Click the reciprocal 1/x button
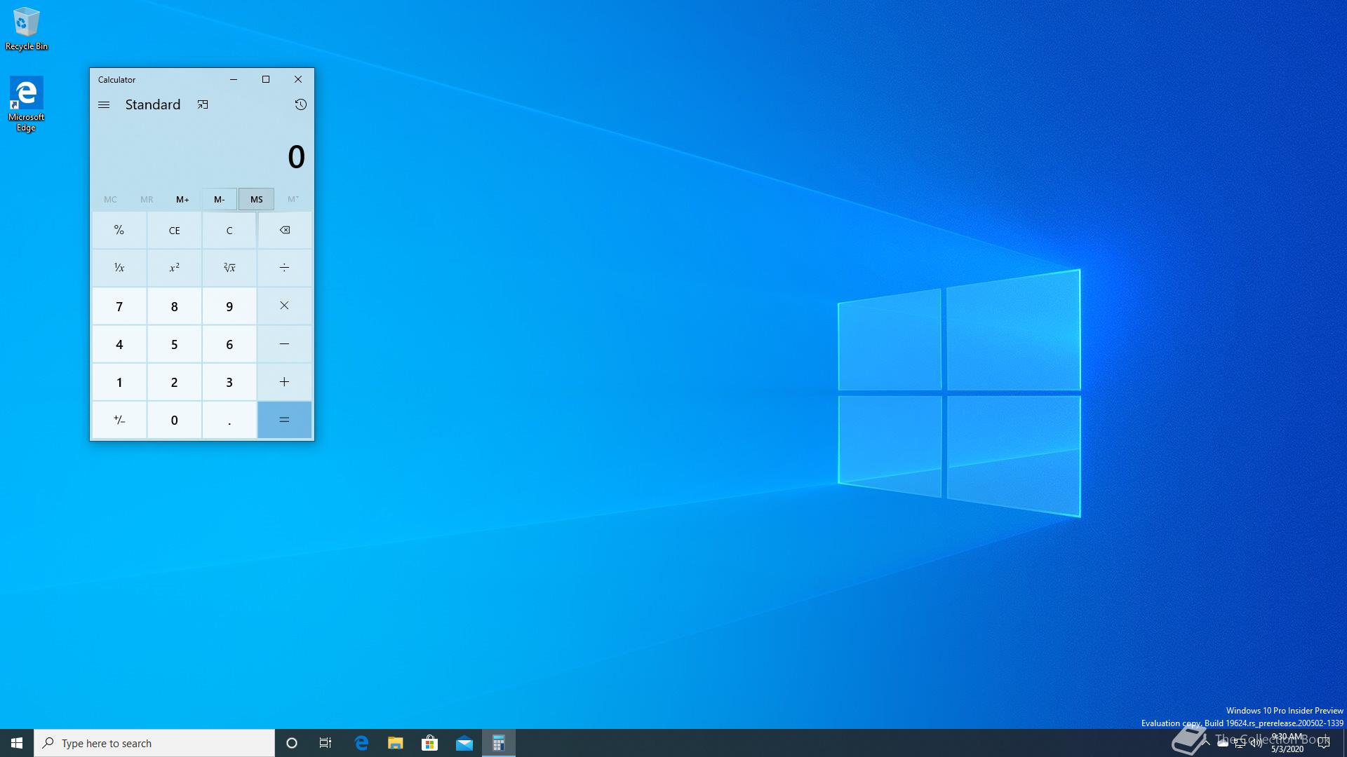This screenshot has width=1347, height=757. 119,268
